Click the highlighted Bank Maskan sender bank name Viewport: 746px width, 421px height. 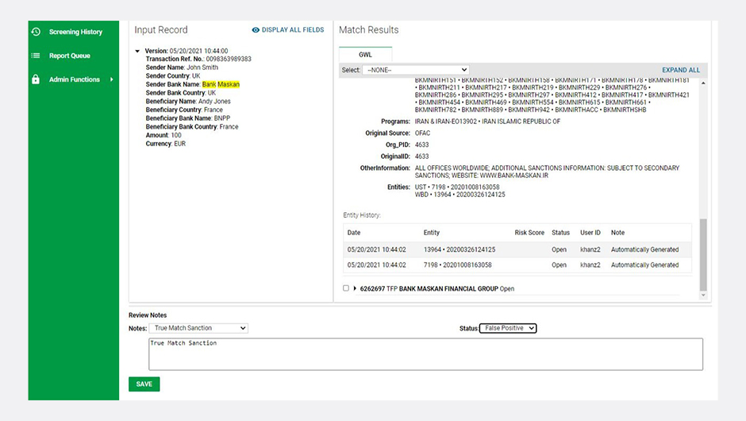coord(221,84)
